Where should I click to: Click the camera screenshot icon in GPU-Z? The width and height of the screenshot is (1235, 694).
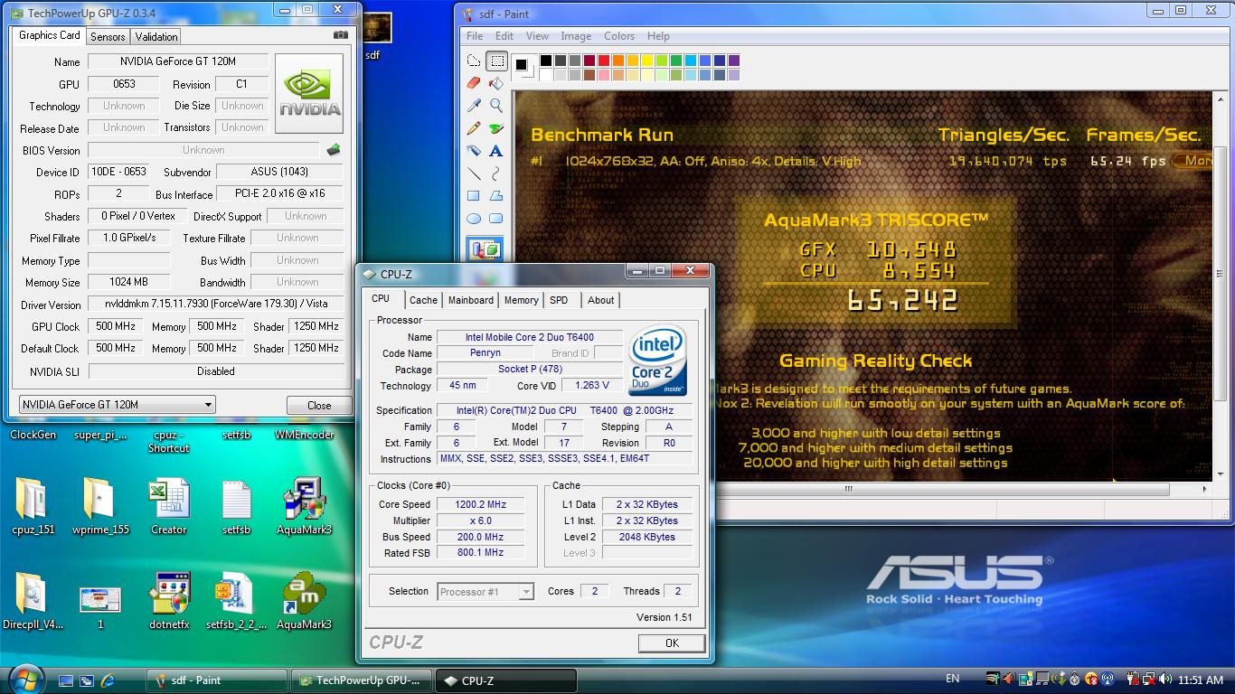pyautogui.click(x=340, y=35)
